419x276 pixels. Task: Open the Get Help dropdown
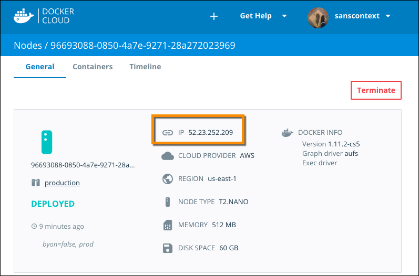point(263,16)
